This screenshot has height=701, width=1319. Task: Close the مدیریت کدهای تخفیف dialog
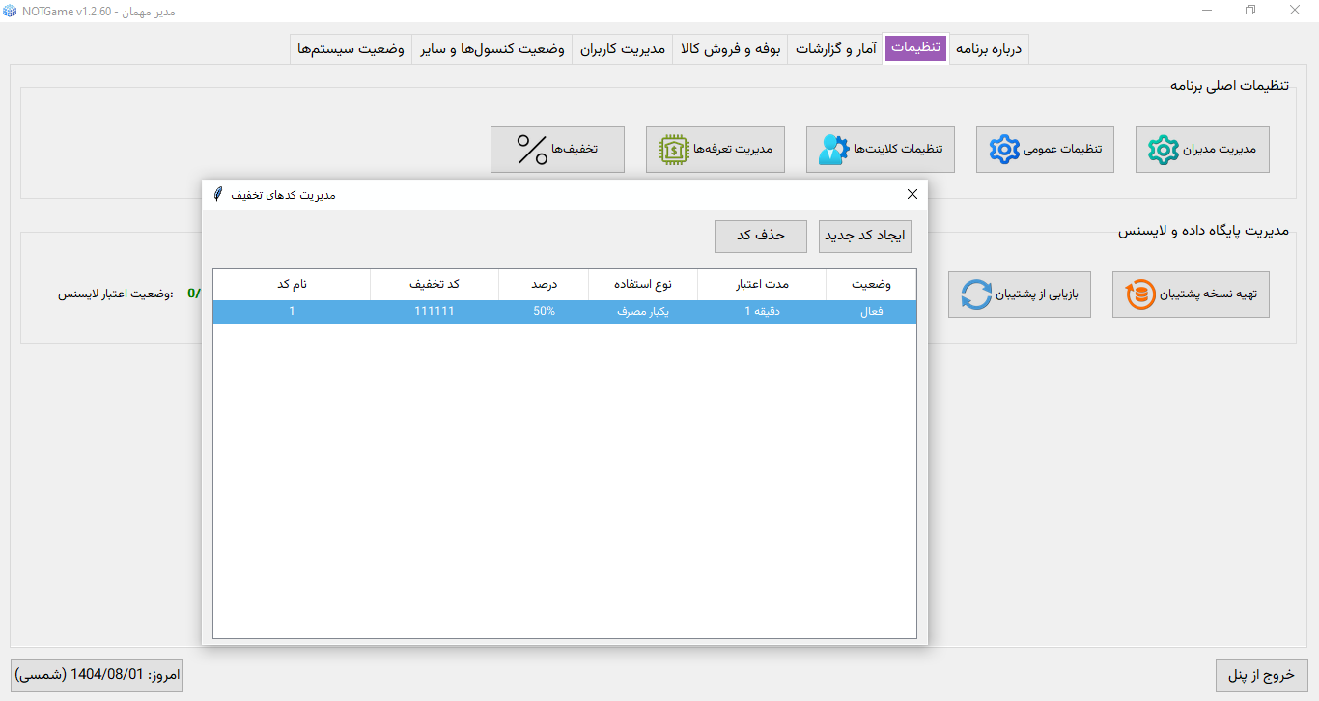click(x=912, y=194)
